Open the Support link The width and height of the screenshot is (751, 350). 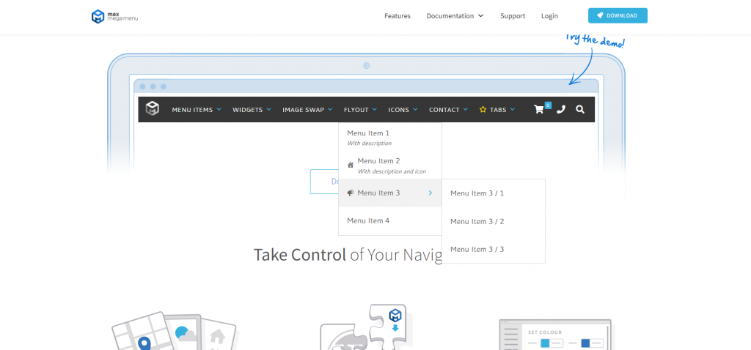[x=513, y=16]
